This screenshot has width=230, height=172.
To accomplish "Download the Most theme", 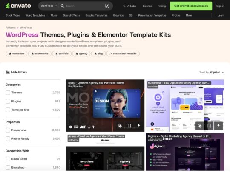I will (x=138, y=126).
